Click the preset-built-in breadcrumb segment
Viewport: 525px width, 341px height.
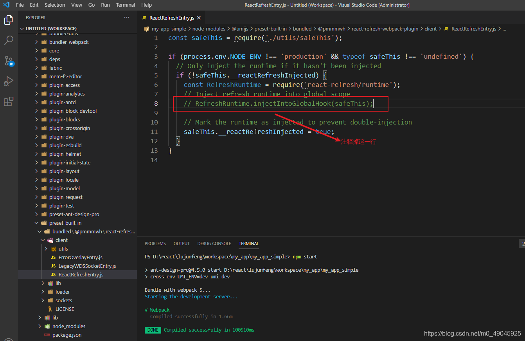[270, 29]
